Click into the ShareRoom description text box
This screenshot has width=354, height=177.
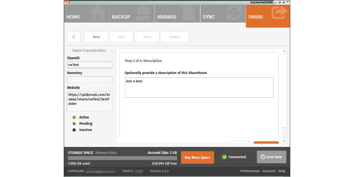199,88
